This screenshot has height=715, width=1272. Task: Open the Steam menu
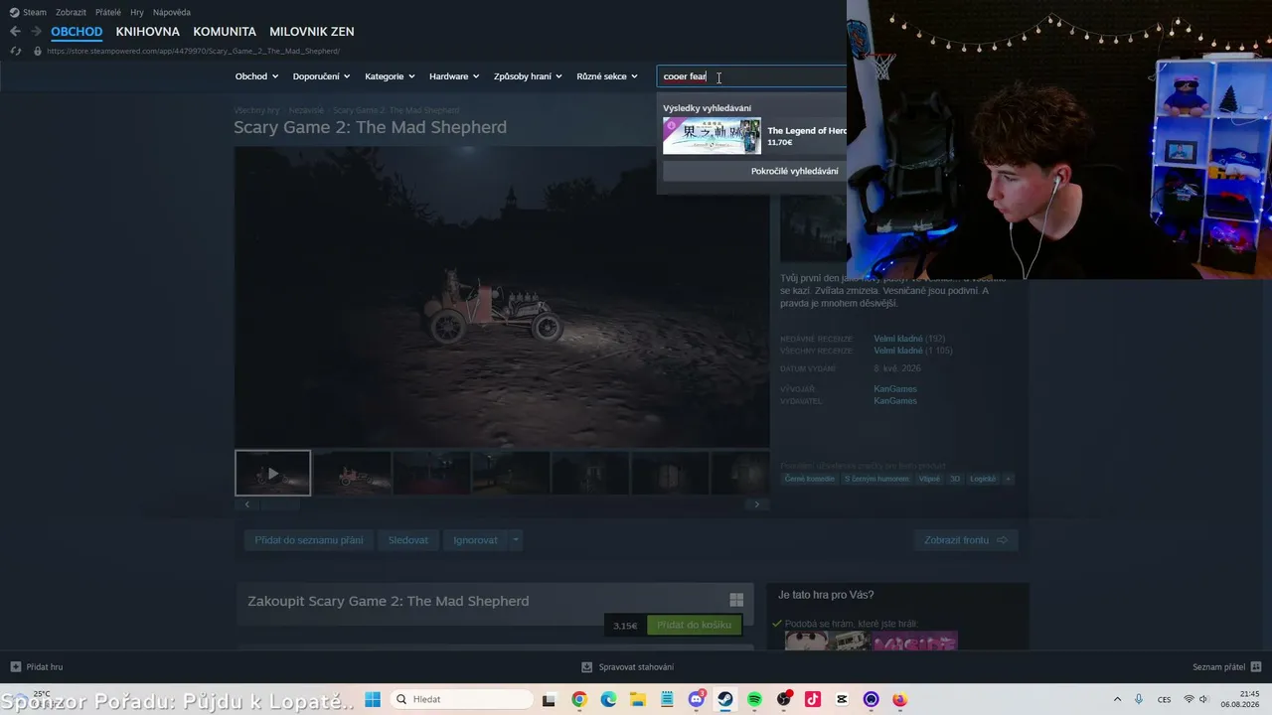click(28, 12)
